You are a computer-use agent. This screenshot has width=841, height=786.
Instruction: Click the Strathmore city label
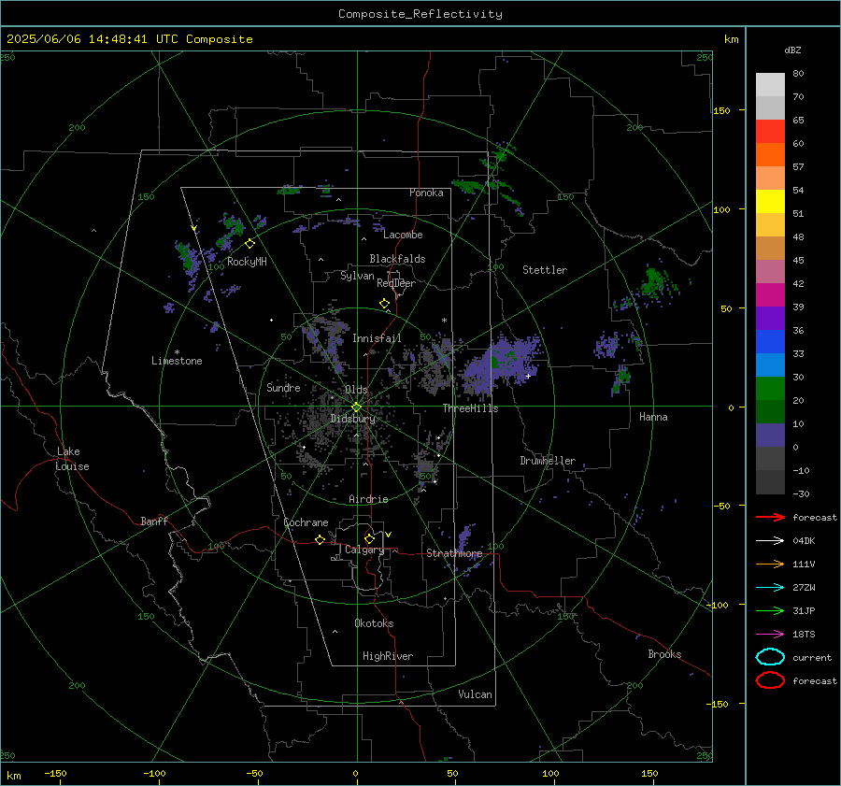click(x=454, y=553)
